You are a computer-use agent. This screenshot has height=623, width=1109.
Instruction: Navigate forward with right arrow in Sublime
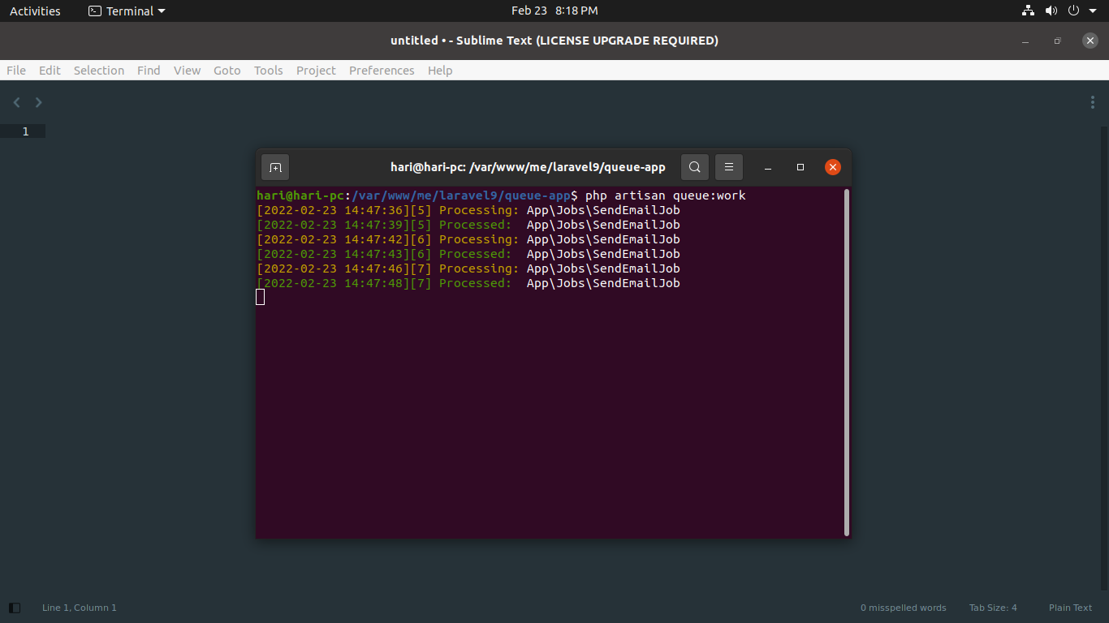click(38, 102)
